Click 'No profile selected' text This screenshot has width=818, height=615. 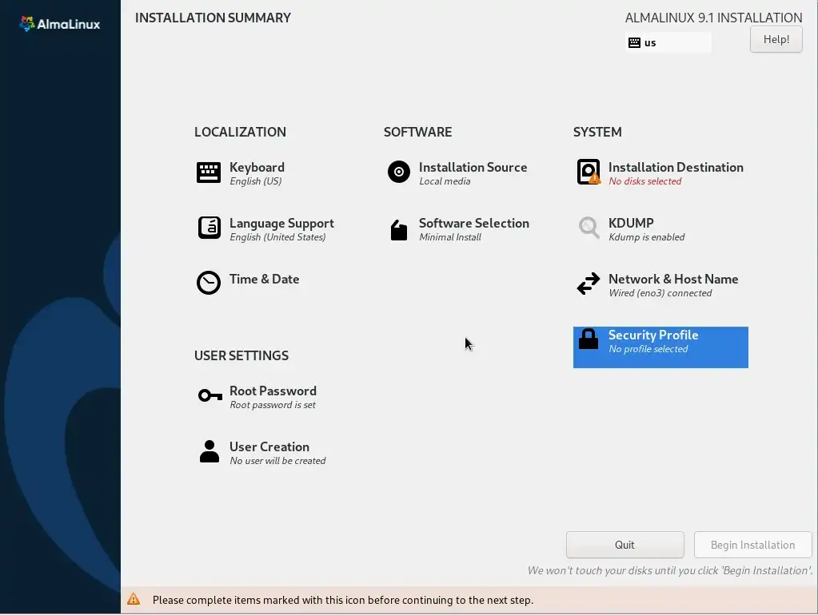(648, 349)
